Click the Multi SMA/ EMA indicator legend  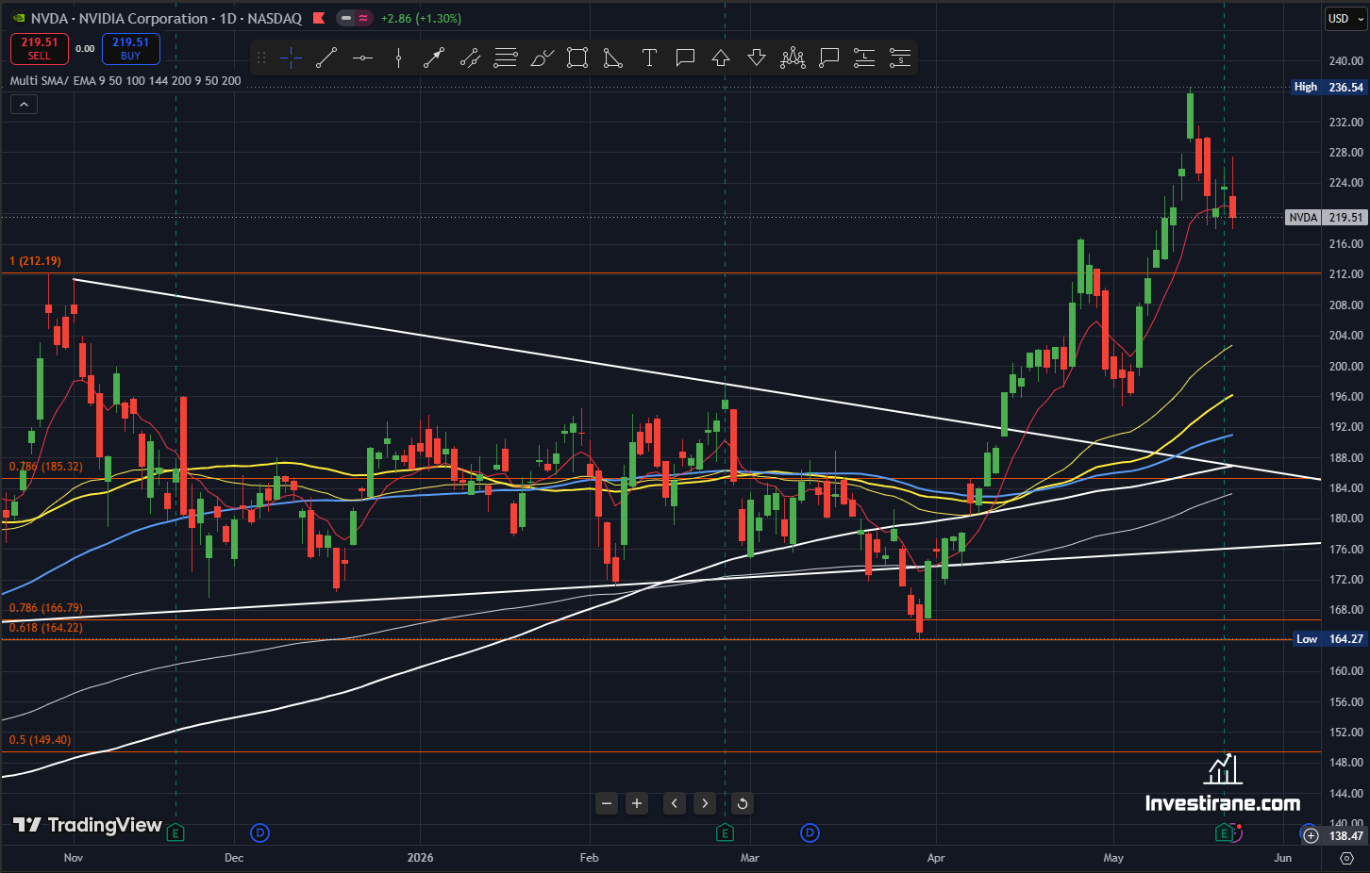pyautogui.click(x=125, y=81)
